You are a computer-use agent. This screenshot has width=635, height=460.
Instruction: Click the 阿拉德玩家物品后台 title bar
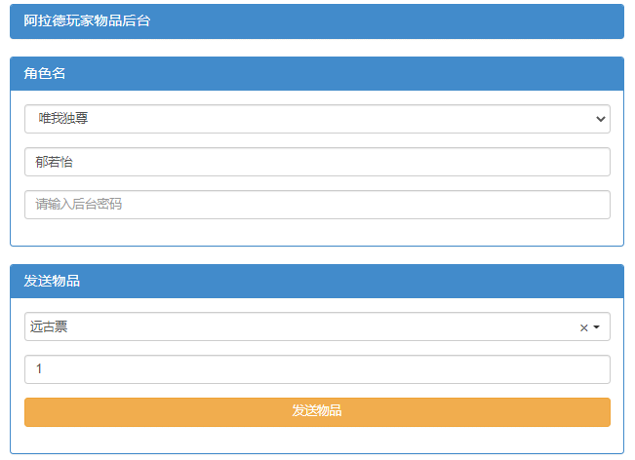[317, 21]
